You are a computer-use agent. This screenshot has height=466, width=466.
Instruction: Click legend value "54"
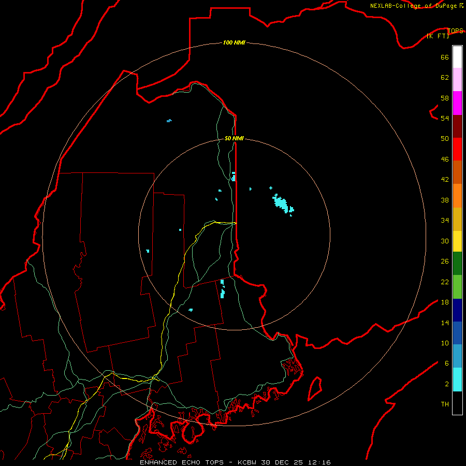click(445, 119)
